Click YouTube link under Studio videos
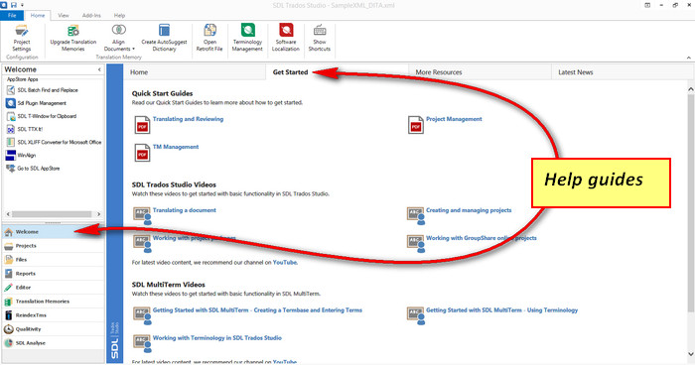 click(285, 262)
